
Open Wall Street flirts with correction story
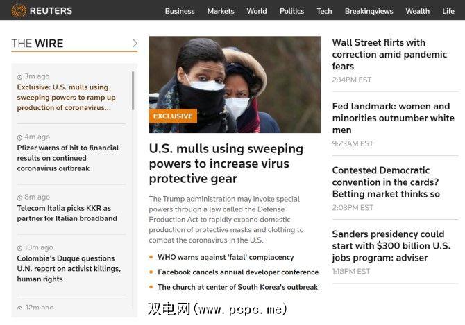click(x=389, y=54)
